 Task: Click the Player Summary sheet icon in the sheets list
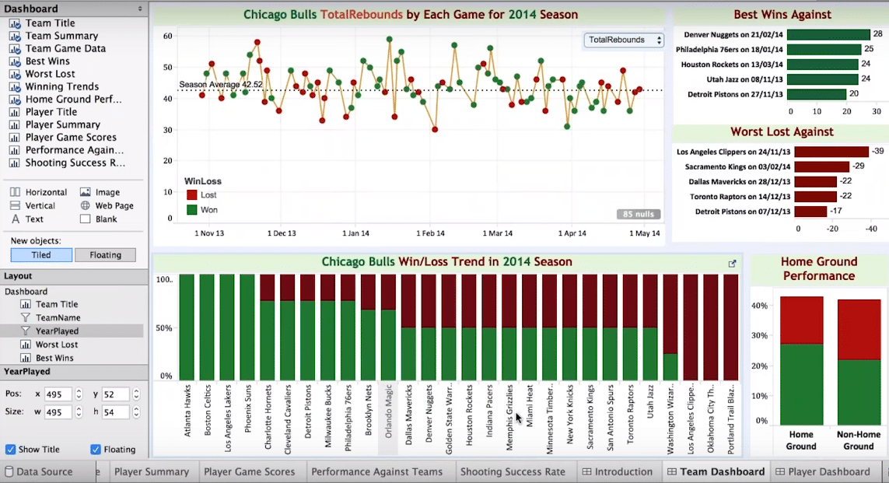(x=16, y=124)
